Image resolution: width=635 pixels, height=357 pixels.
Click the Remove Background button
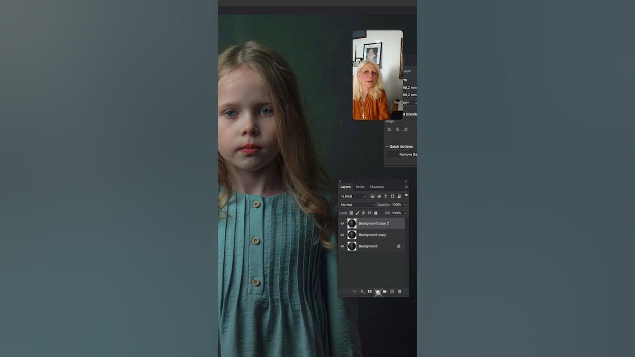402,155
